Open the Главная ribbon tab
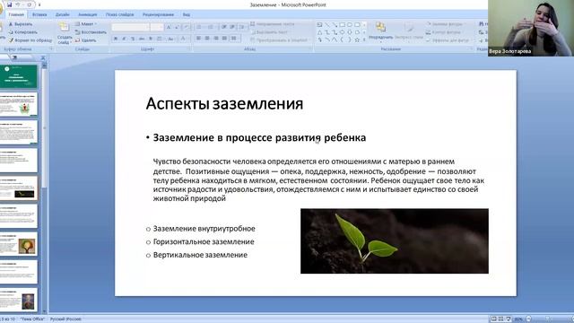Screen dimensions: 574x323 [16, 14]
